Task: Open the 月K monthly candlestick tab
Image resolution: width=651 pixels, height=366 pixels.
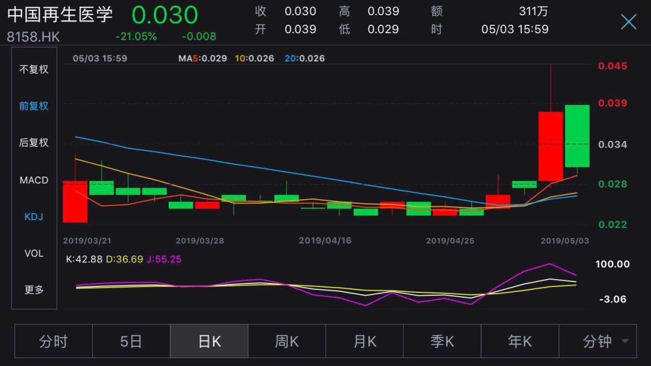Action: (x=365, y=341)
